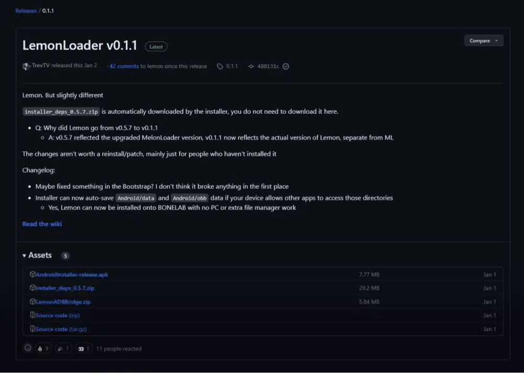Click the question about Lemon version change
Image resolution: width=524 pixels, height=373 pixels.
point(96,128)
